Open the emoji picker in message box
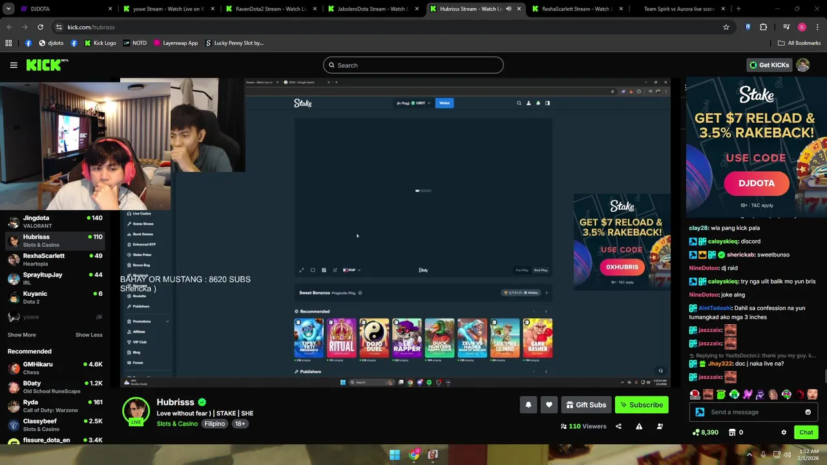 808,412
